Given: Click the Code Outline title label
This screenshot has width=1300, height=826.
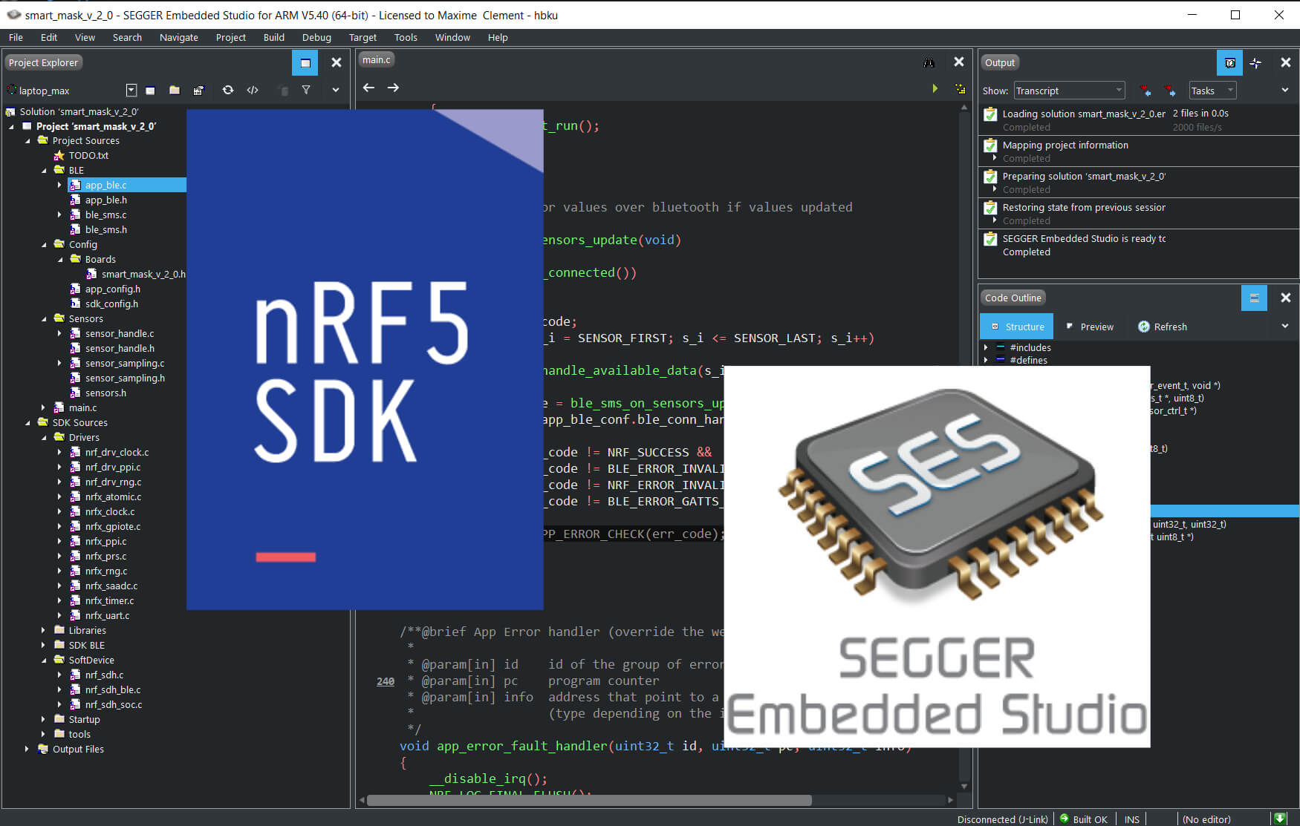Looking at the screenshot, I should 1013,298.
